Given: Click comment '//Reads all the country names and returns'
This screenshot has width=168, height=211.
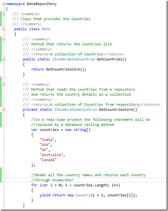Looking at the screenshot, I should [88, 175].
